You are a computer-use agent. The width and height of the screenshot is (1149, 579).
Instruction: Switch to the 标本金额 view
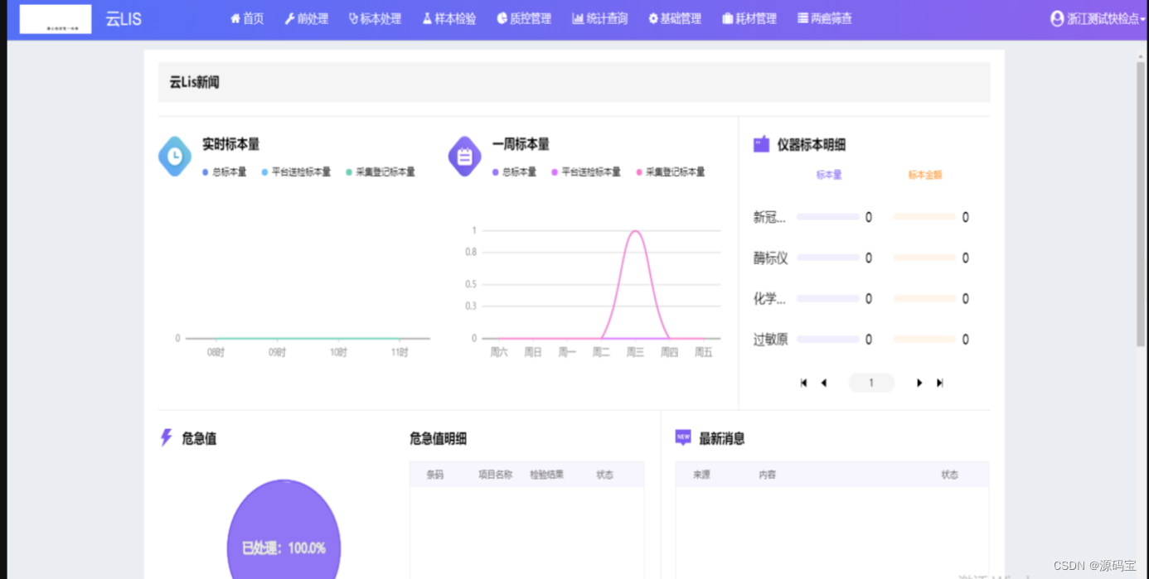pyautogui.click(x=924, y=175)
